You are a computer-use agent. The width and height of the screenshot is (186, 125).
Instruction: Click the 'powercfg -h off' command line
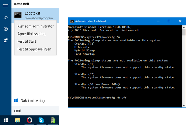click(97, 98)
